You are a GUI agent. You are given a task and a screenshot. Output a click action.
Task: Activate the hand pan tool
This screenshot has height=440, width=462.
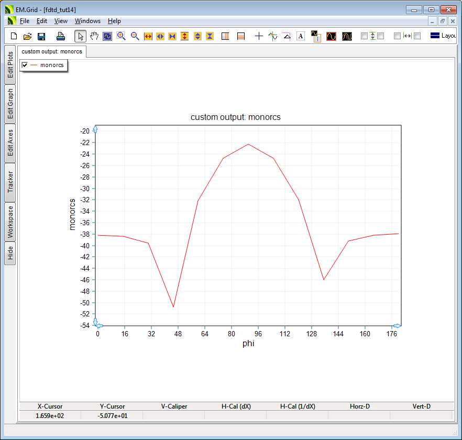coord(94,36)
